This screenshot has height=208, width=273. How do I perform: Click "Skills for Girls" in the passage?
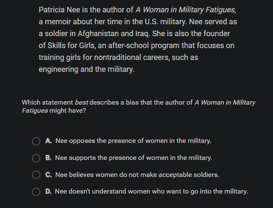pos(71,46)
